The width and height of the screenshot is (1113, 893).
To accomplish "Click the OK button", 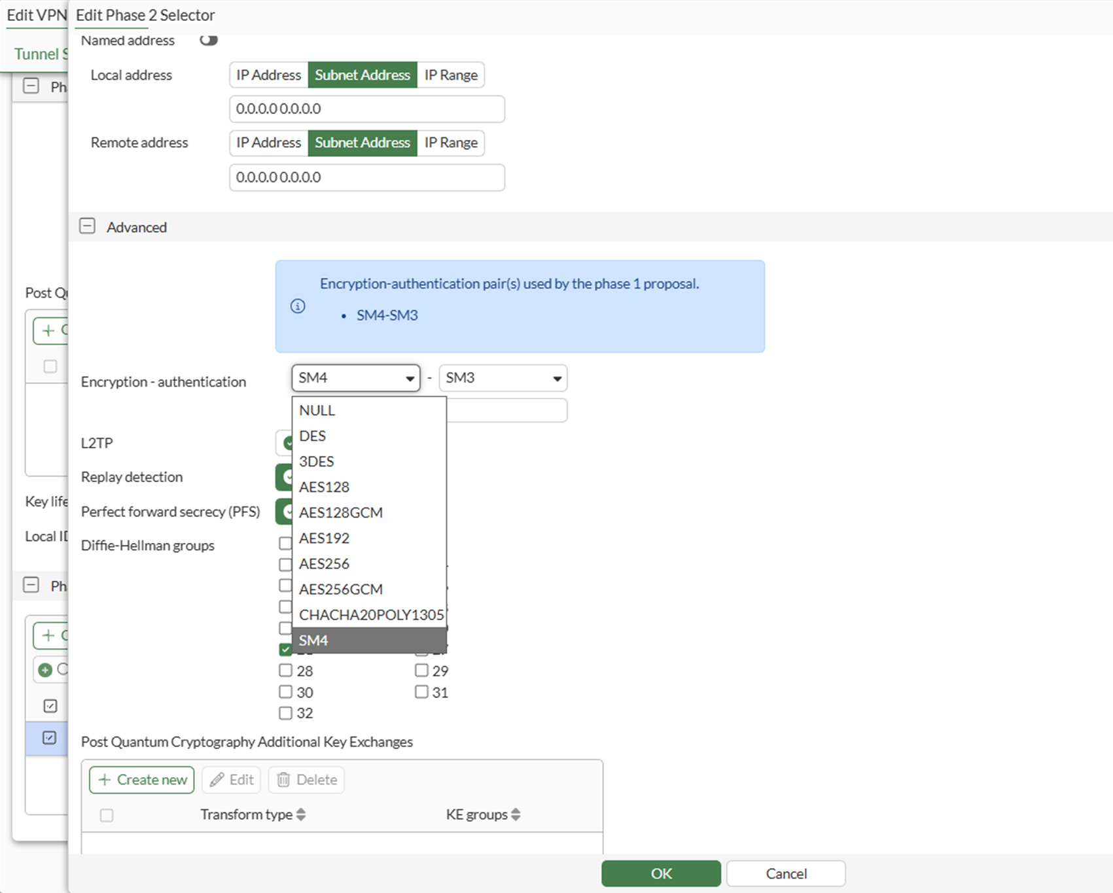I will click(x=662, y=873).
